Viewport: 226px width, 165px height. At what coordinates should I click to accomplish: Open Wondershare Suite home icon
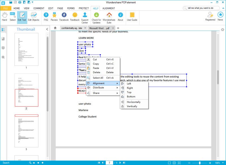click(x=109, y=18)
